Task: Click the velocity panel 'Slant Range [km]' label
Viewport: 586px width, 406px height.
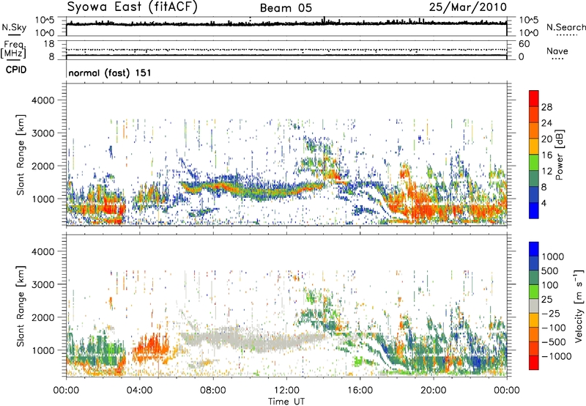Action: click(x=21, y=306)
